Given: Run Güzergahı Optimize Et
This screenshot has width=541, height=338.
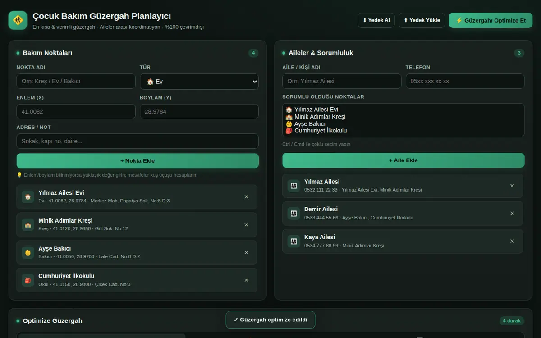Looking at the screenshot, I should [x=491, y=20].
